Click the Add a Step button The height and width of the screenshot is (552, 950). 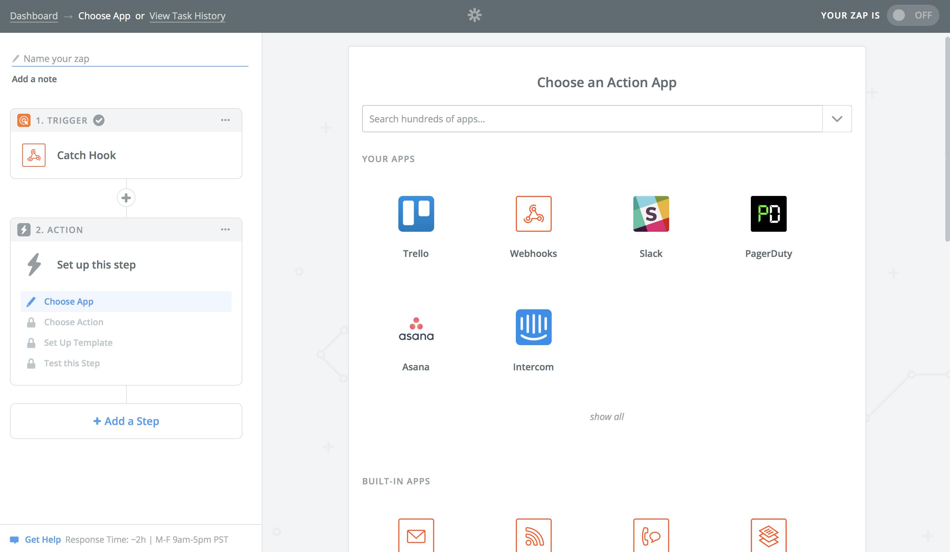(126, 421)
